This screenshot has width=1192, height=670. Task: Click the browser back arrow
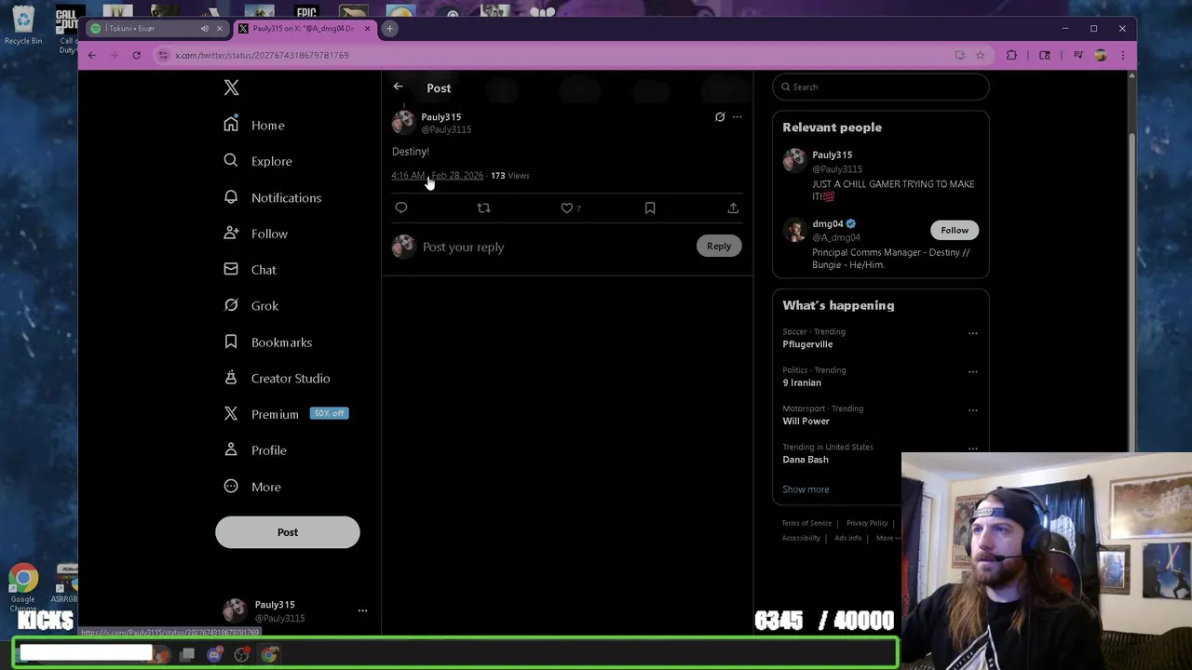91,55
